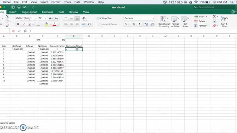237x133 pixels.
Task: Increase indent icon
Action: tap(90, 24)
